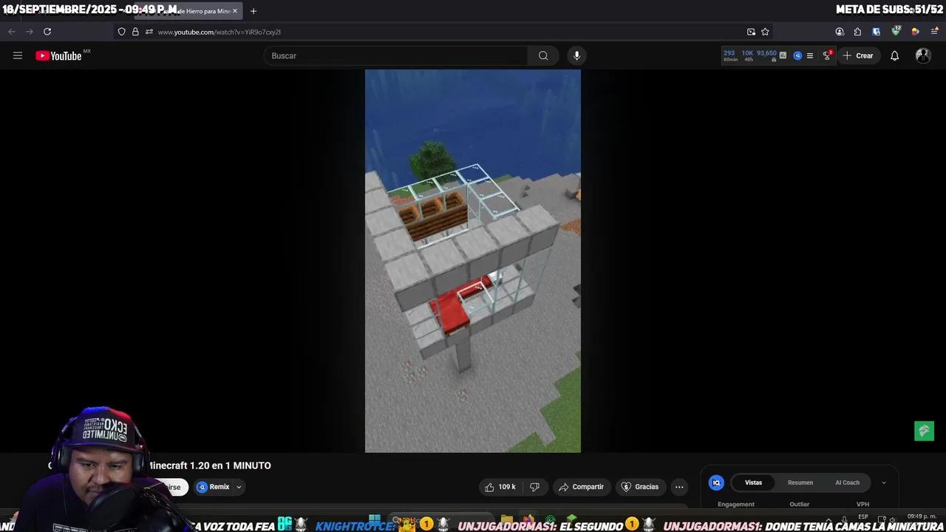
Task: Submit search with magnifier button
Action: coord(543,55)
